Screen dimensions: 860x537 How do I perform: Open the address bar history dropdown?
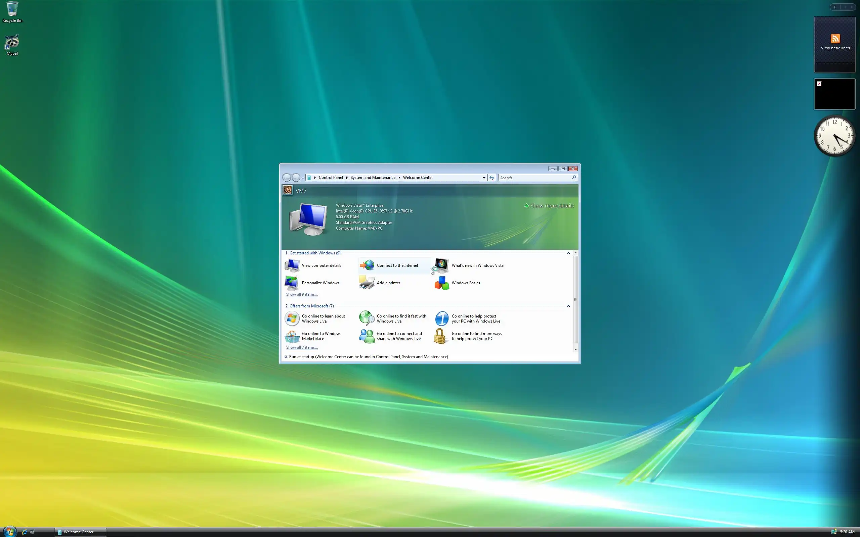[x=484, y=178]
